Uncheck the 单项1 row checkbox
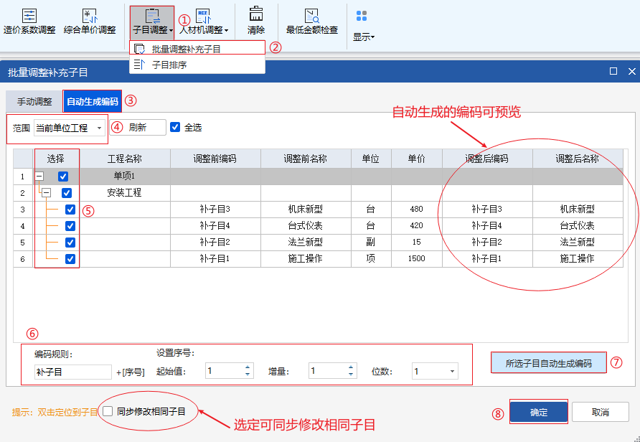Image resolution: width=640 pixels, height=442 pixels. click(63, 177)
